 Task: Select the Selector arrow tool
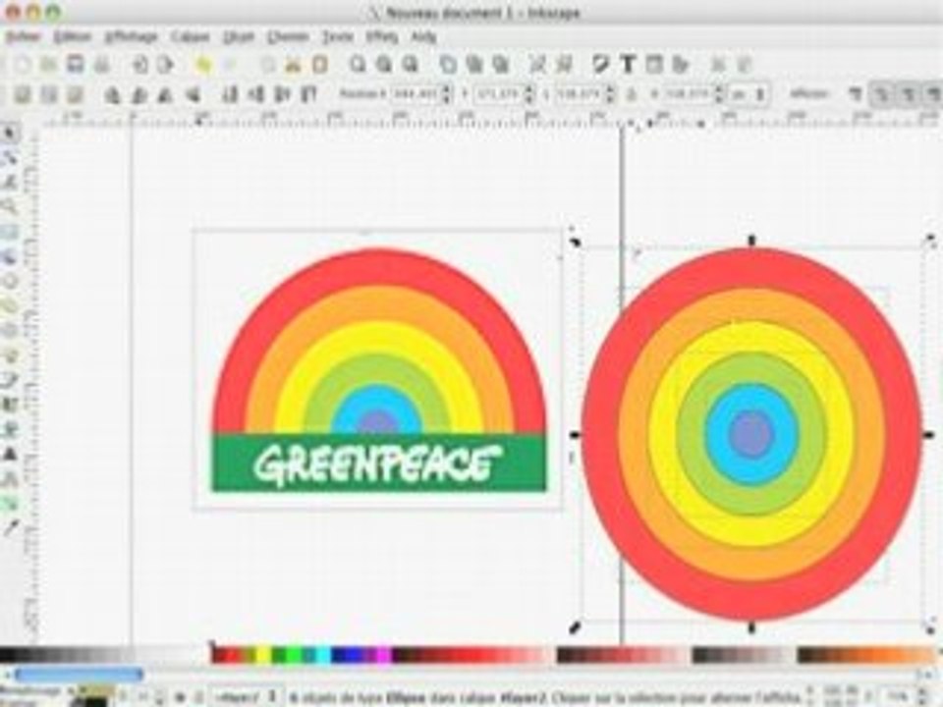(10, 133)
